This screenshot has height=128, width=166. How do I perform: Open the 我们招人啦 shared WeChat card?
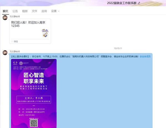pyautogui.click(x=30, y=31)
